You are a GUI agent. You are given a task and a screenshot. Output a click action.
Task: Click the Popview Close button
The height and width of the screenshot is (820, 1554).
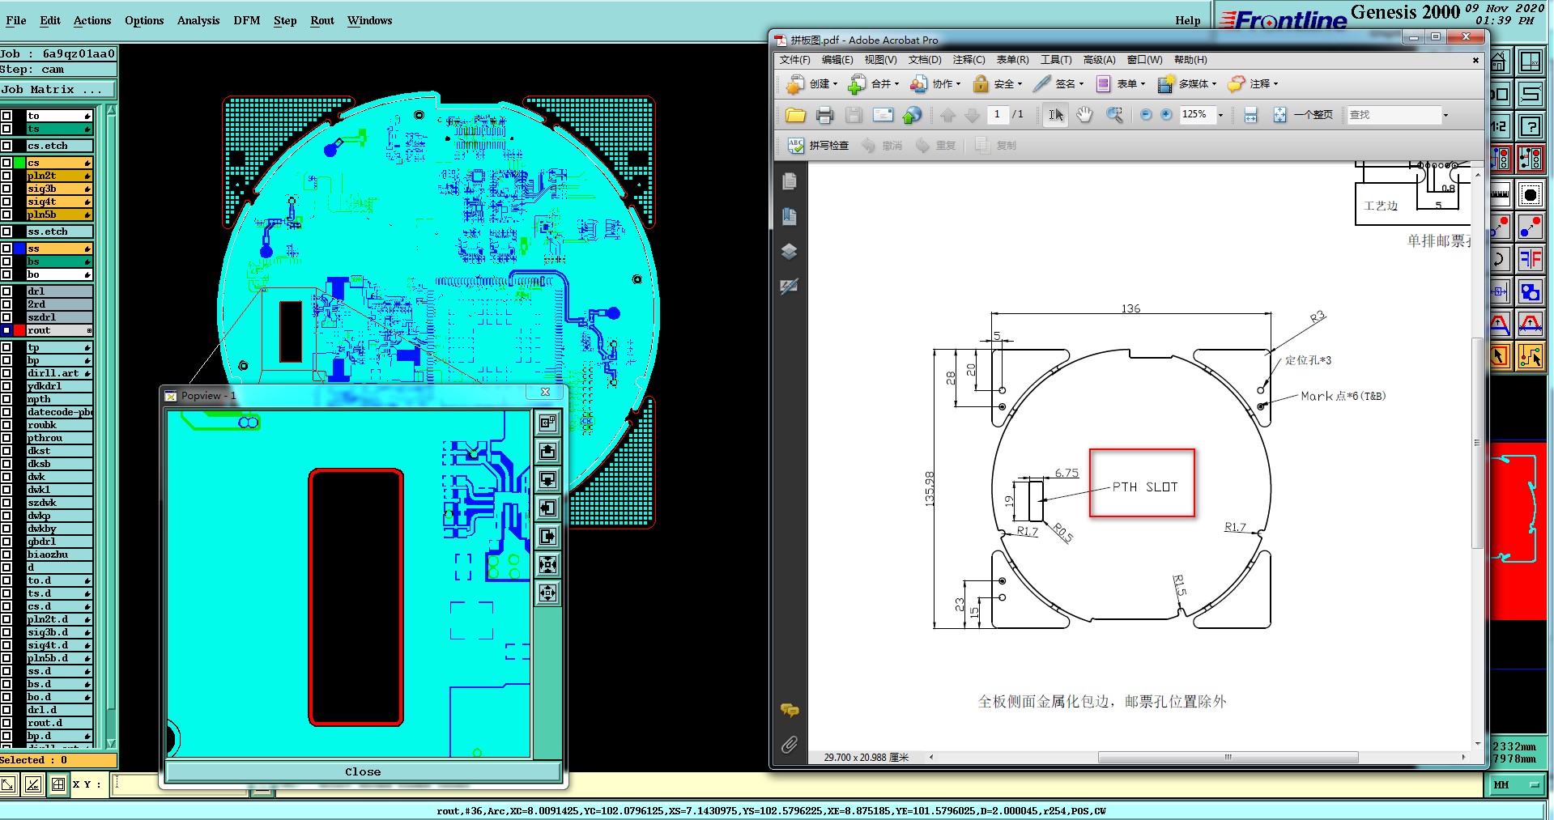click(x=363, y=771)
